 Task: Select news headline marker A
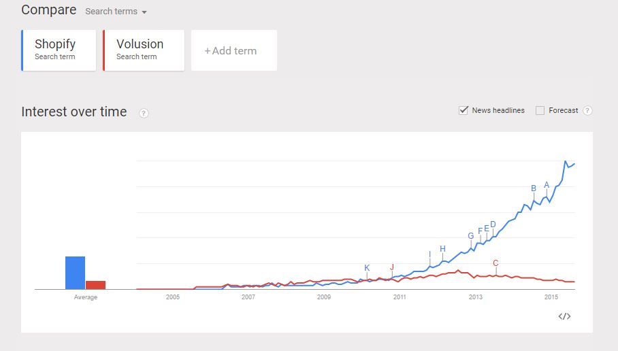coord(547,185)
